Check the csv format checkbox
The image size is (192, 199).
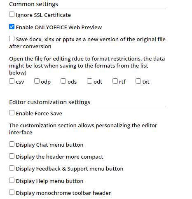click(x=12, y=81)
